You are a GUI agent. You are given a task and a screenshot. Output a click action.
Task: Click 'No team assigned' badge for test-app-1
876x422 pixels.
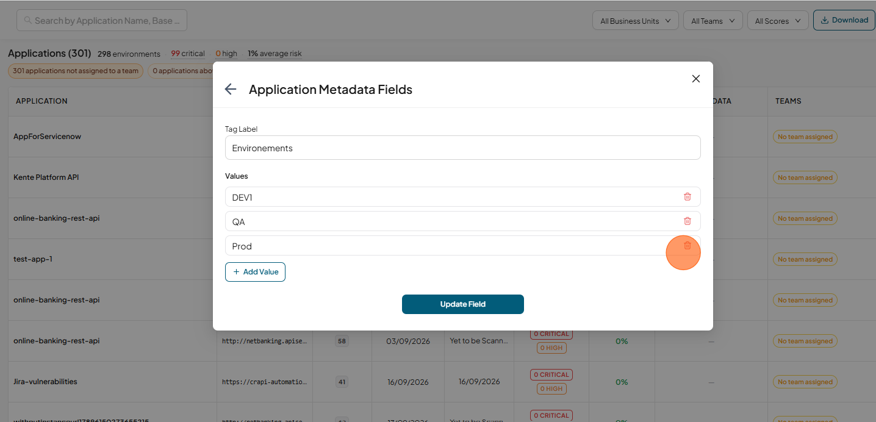click(805, 259)
